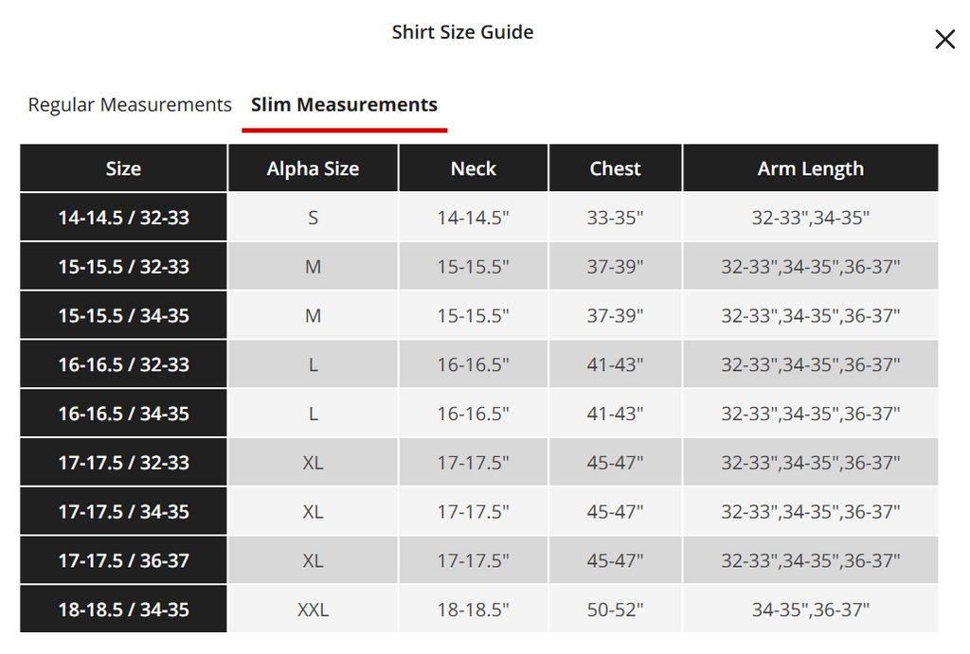
Task: Select the 17-17.5 / 34-35 size row
Action: (478, 511)
